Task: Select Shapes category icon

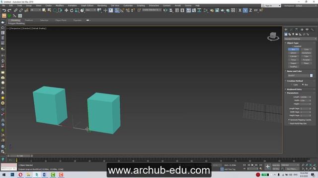Action: tap(289, 34)
